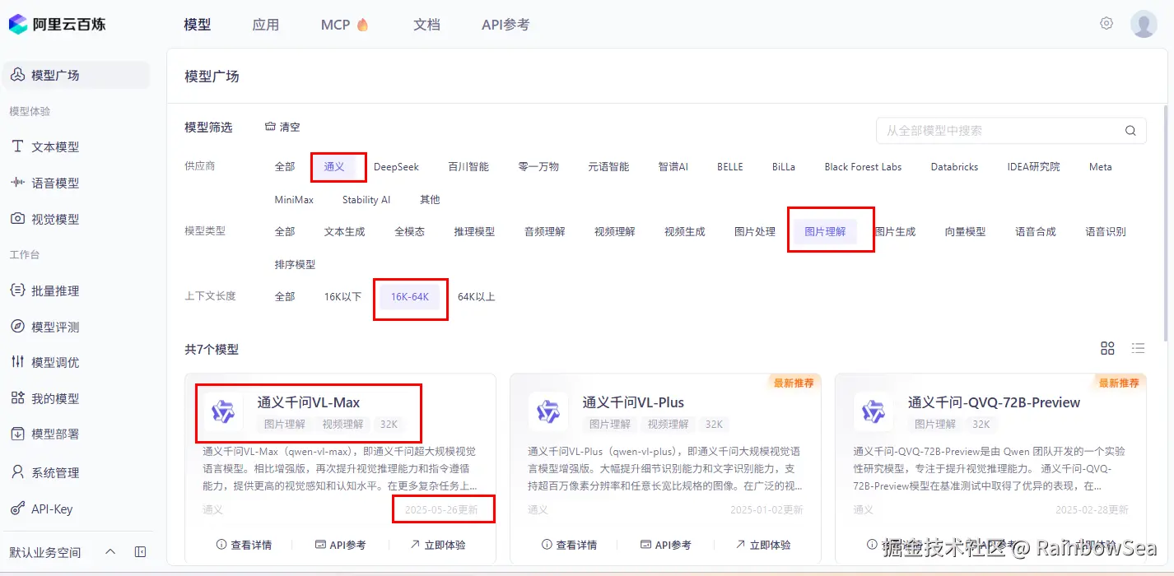Select the 图片理解 model type filter
Image resolution: width=1174 pixels, height=576 pixels.
[x=825, y=231]
